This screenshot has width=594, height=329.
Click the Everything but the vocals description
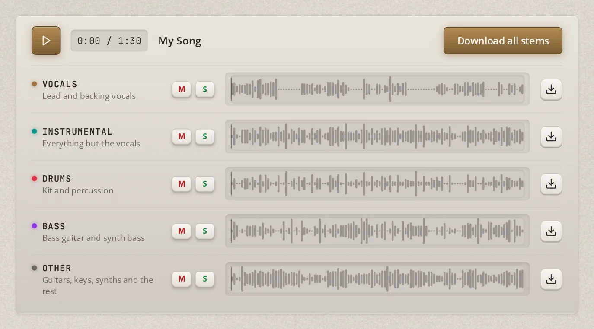click(91, 144)
